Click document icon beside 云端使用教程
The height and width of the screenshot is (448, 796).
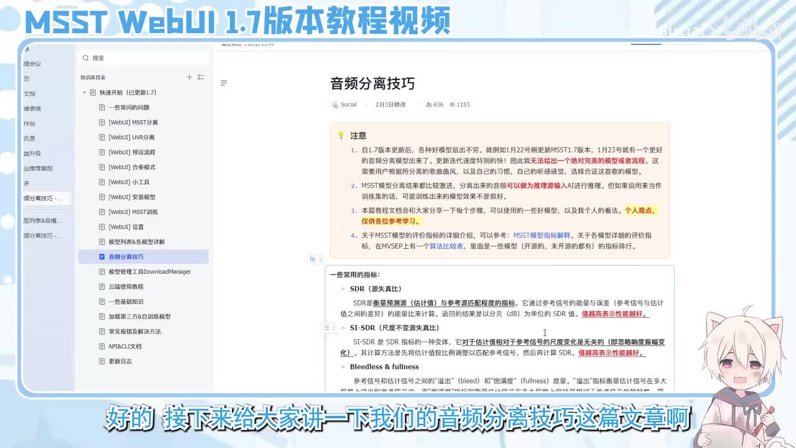[x=102, y=286]
